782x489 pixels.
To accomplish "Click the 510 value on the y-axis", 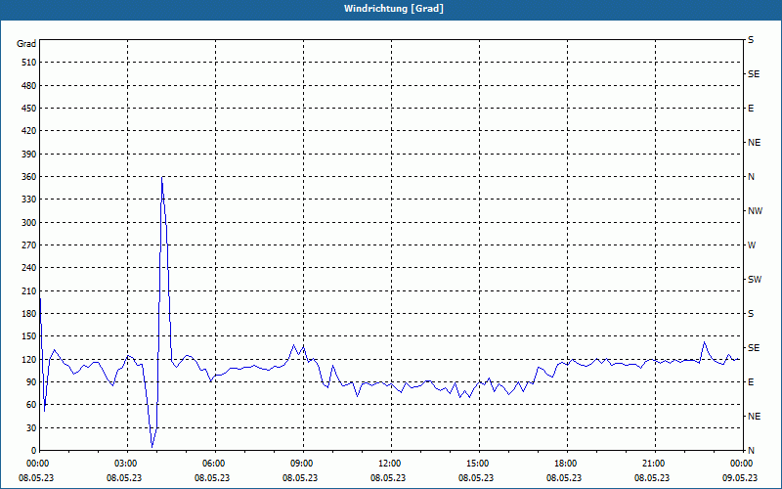I will click(29, 63).
